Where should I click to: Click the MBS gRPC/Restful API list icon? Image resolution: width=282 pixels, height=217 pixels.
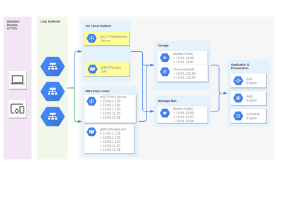click(91, 132)
